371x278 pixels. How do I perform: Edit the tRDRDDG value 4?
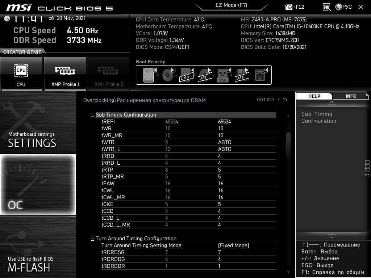click(x=219, y=259)
